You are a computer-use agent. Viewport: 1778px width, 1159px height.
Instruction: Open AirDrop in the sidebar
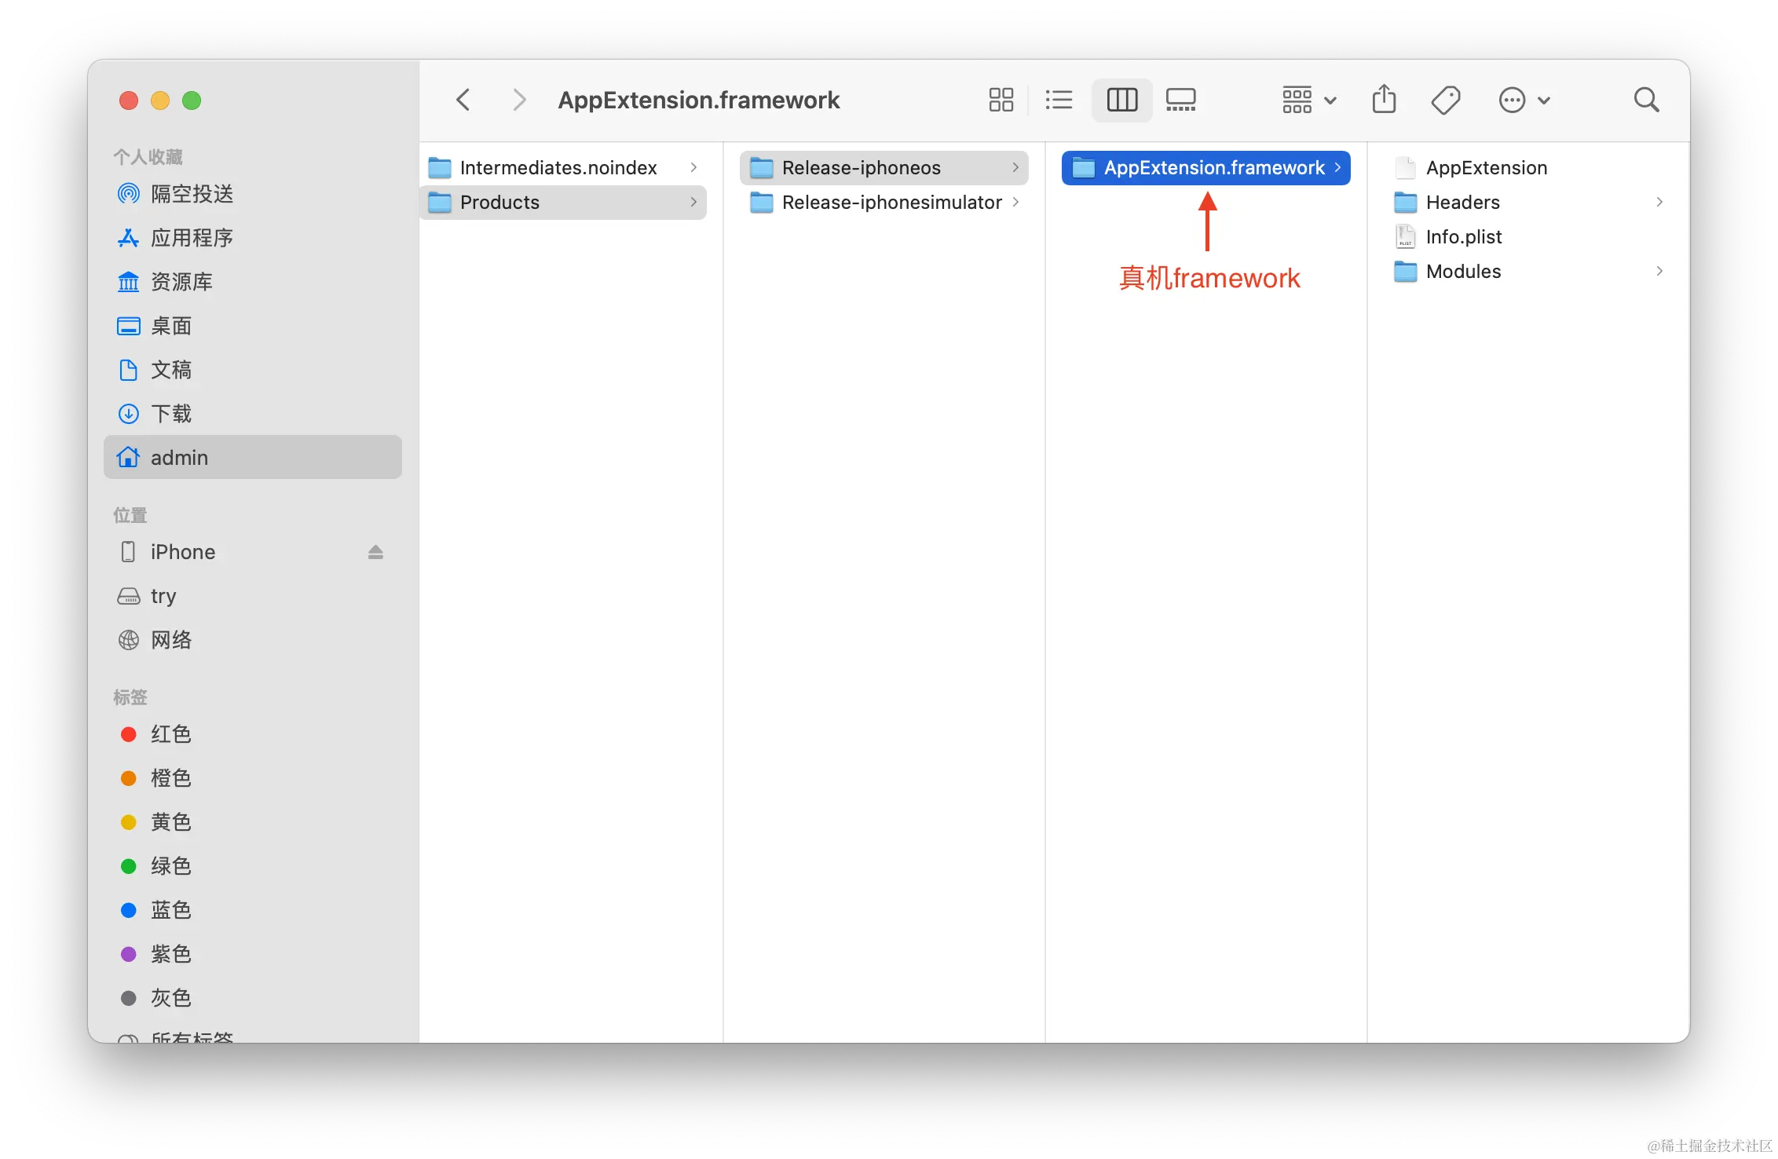pyautogui.click(x=192, y=194)
